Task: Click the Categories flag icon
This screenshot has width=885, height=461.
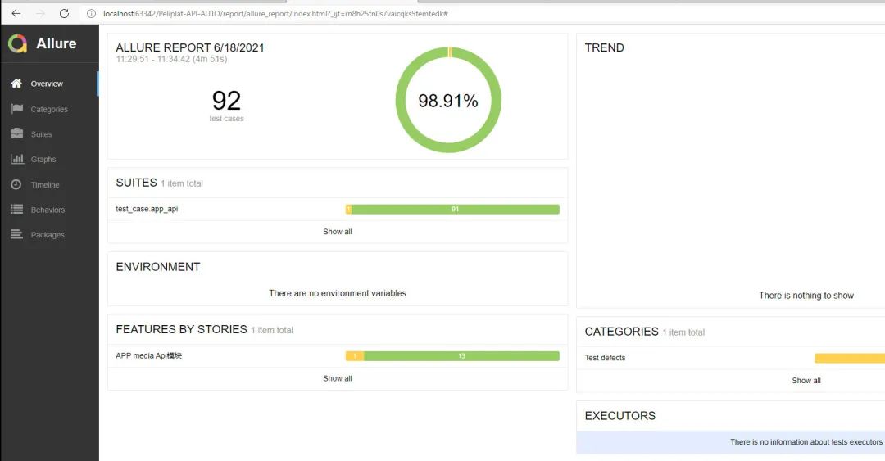Action: pos(17,109)
